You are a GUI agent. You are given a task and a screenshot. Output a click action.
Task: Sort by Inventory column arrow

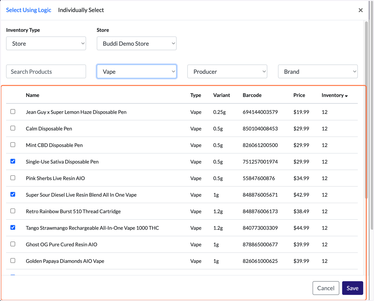(x=346, y=96)
